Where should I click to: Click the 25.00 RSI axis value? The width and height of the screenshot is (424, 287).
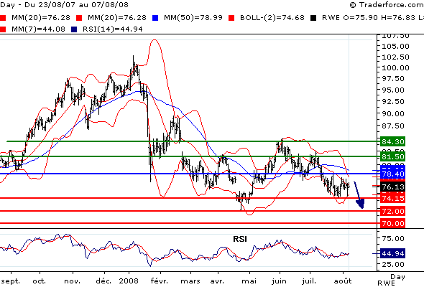tap(393, 264)
